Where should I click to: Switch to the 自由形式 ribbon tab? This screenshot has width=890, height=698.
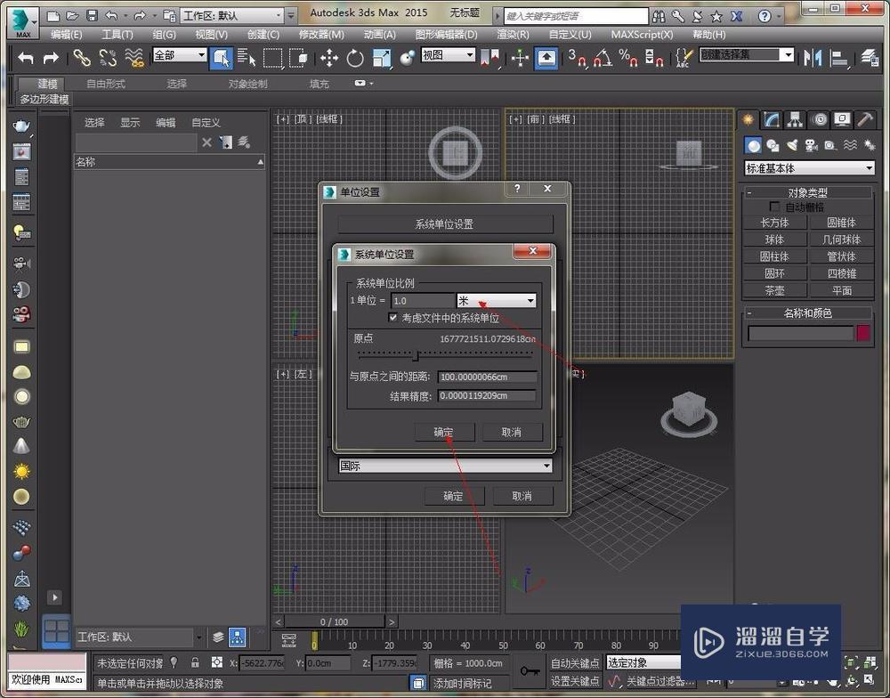tap(105, 84)
